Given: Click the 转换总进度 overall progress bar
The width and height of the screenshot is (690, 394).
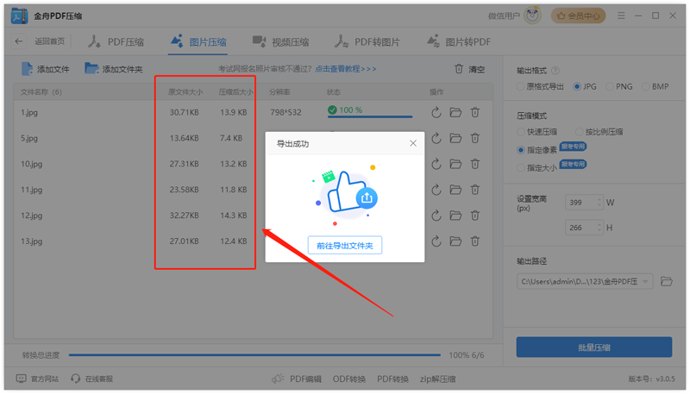Looking at the screenshot, I should click(254, 355).
